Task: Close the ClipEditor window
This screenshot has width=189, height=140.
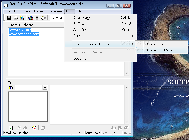Action: coord(127,6)
